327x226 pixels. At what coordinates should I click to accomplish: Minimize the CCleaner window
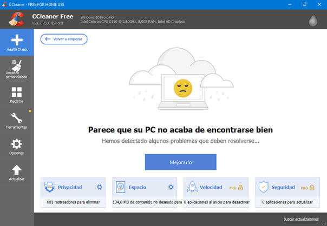(x=290, y=4)
